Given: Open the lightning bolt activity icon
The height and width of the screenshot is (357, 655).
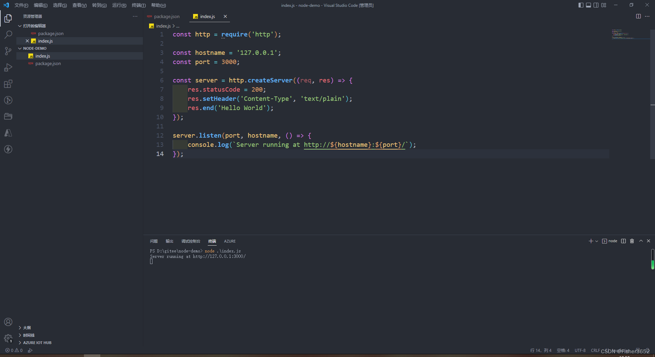Looking at the screenshot, I should 8,149.
